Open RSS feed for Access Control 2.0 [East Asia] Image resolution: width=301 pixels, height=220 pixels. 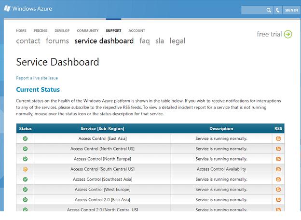point(278,200)
